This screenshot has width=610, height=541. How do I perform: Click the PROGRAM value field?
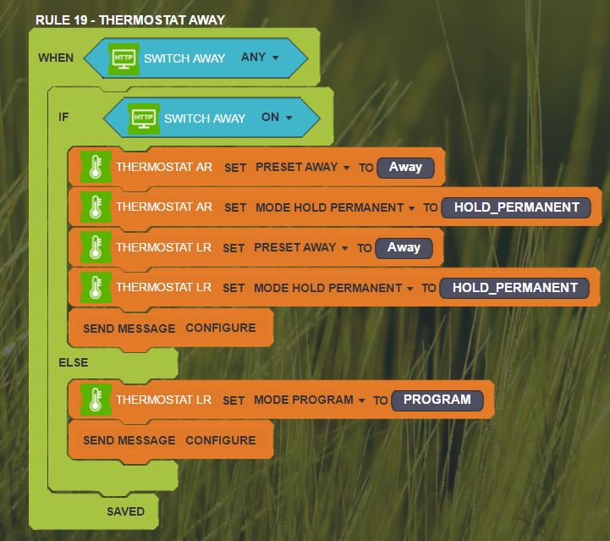pyautogui.click(x=437, y=400)
